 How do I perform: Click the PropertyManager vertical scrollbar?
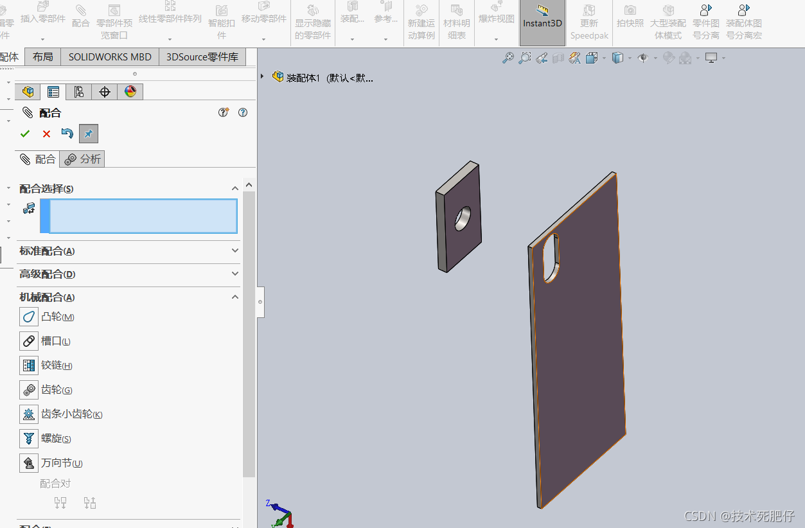coord(249,334)
